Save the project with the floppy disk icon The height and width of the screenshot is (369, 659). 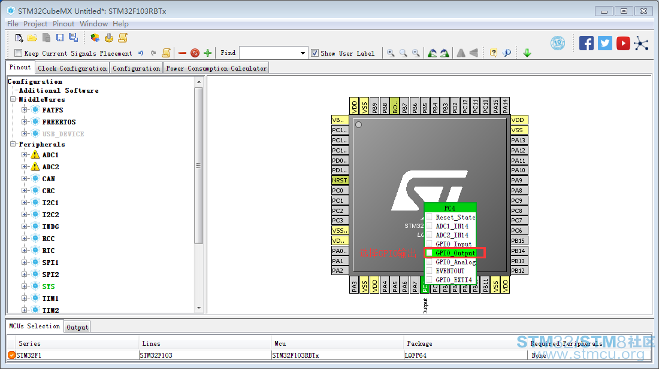[60, 38]
